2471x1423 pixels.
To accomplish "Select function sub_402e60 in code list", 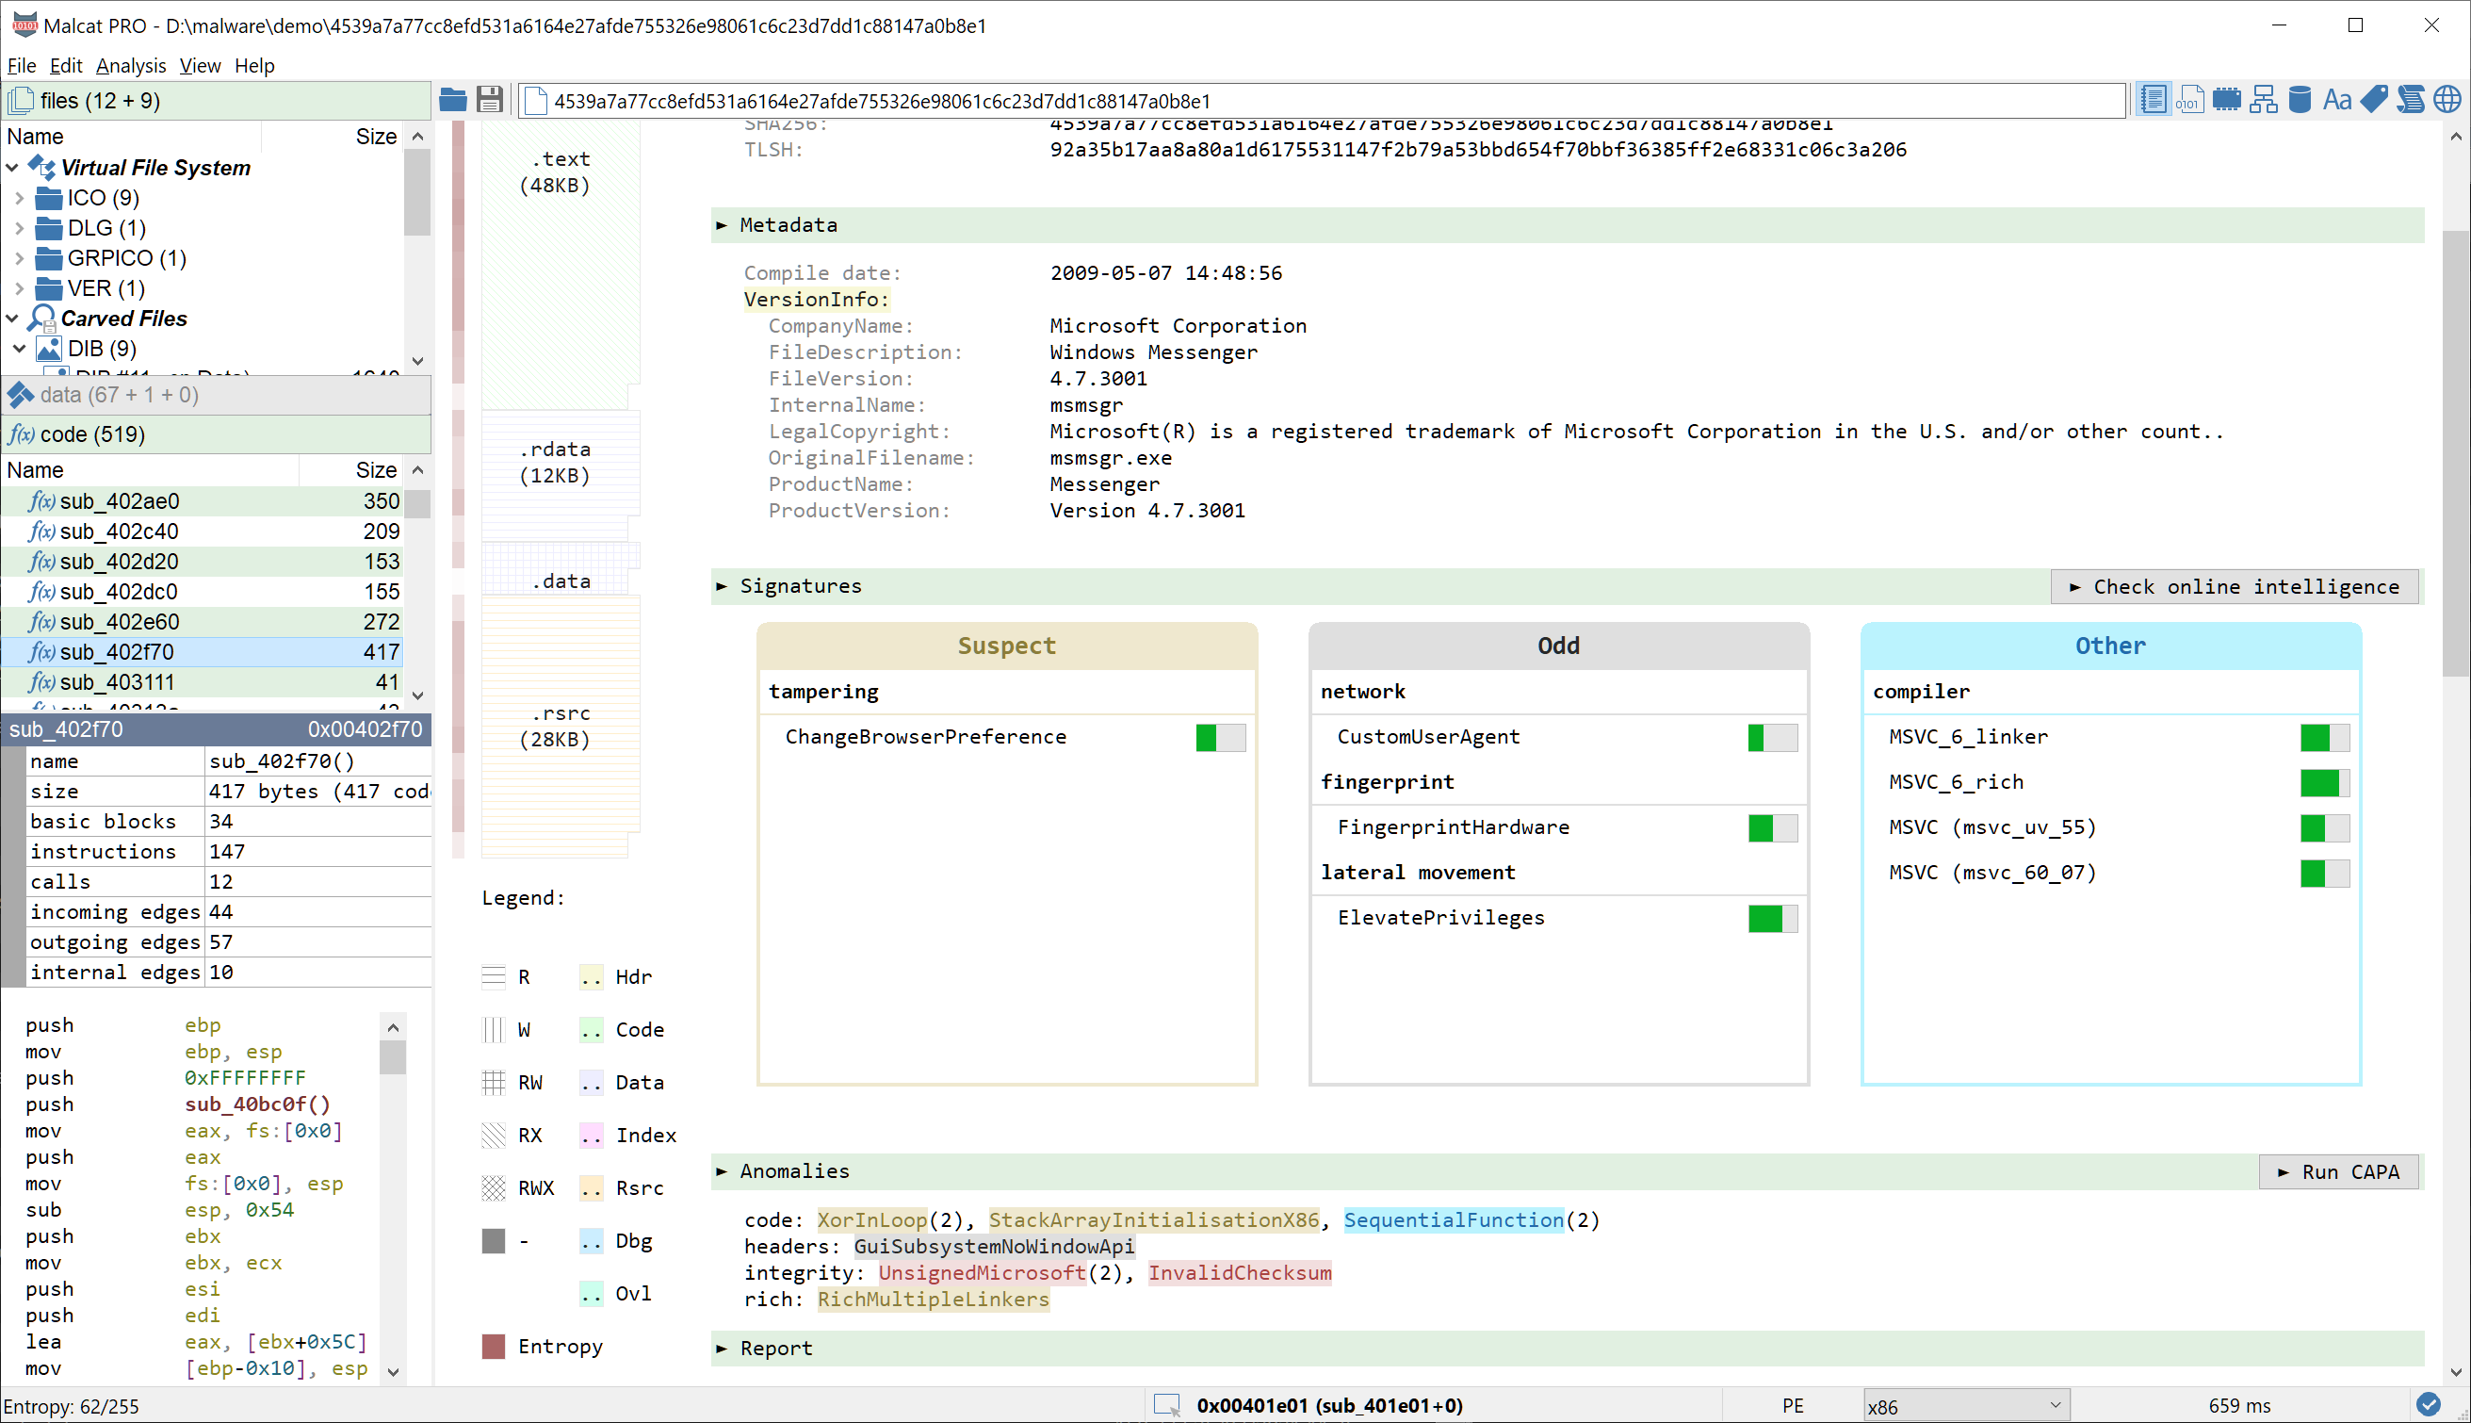I will coord(119,622).
